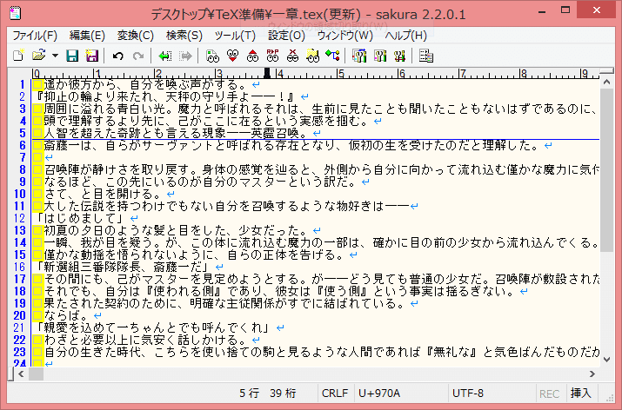
Task: Open the ファイル(F) menu
Action: (35, 36)
